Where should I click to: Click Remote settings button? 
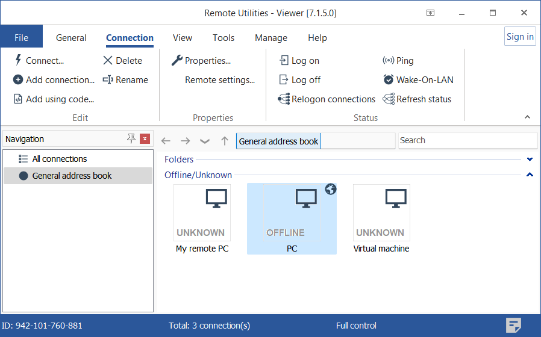(219, 79)
